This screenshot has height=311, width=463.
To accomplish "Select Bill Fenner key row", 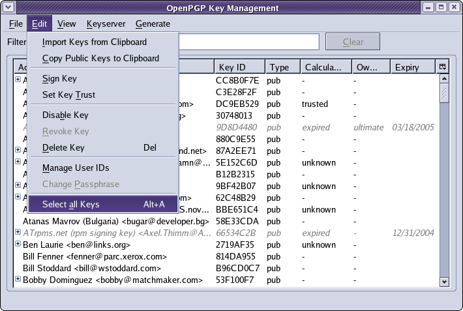I will (x=226, y=256).
